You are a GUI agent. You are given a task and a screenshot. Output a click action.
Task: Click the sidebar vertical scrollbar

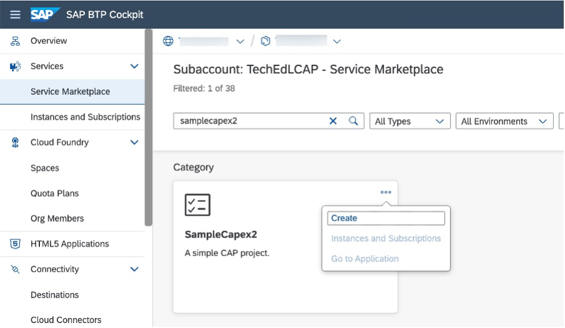click(x=149, y=128)
